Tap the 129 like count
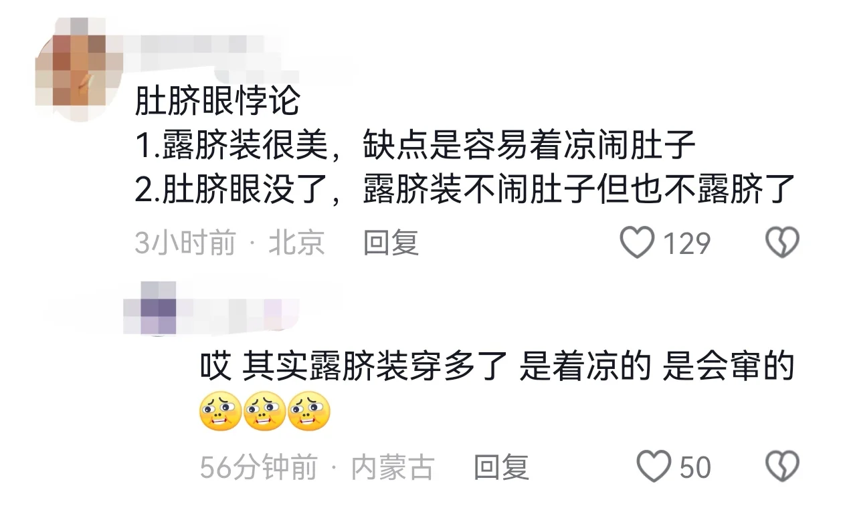 click(x=687, y=243)
